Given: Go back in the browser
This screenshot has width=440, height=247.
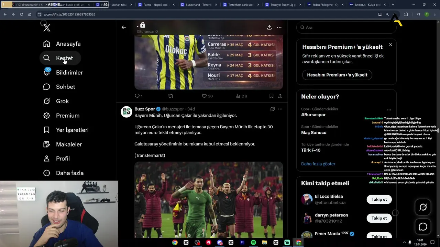Looking at the screenshot, I should point(5,14).
